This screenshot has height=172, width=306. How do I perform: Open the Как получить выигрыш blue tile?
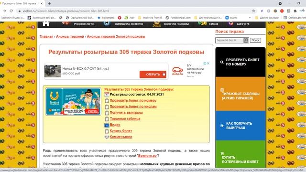[240, 126]
